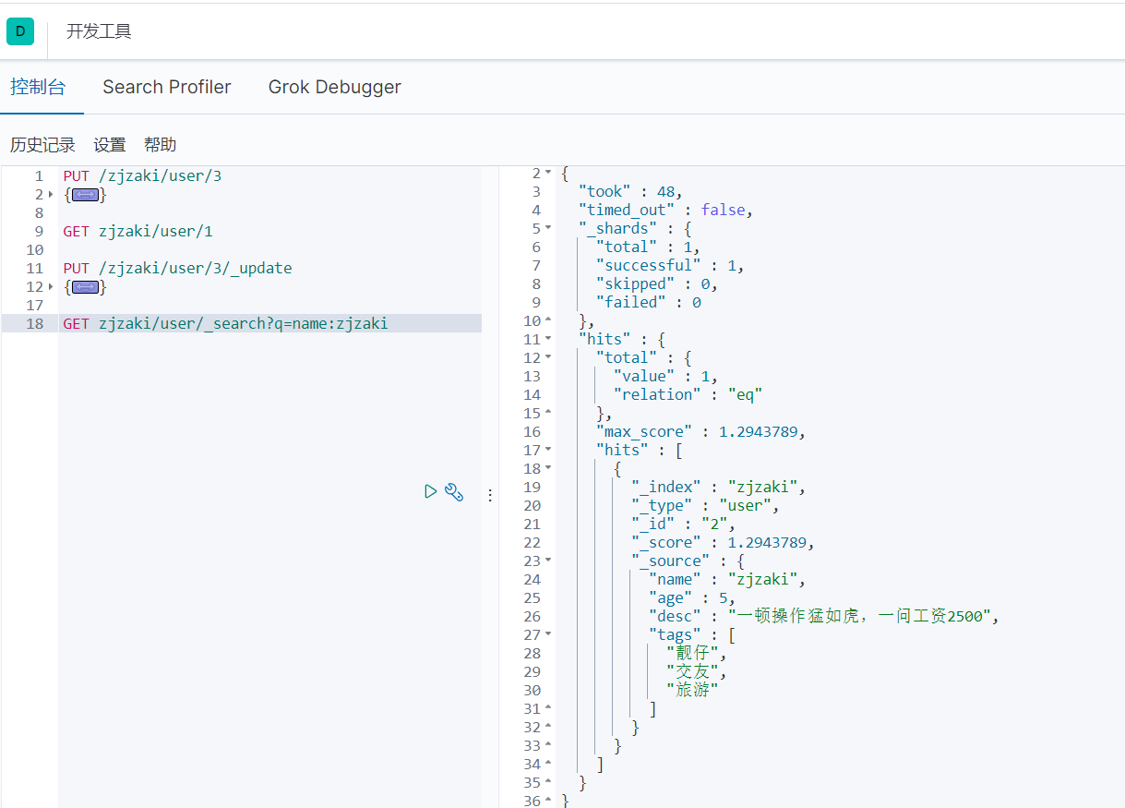Click the three-dot pane resize handle
Screen dimensions: 1125x808
click(490, 495)
